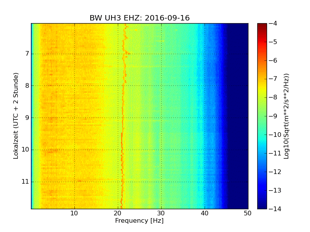310x232 pixels.
Task: Click the y-axis label 'Lokalzeit (UTC + 2 Stunde)'
Action: pos(16,116)
